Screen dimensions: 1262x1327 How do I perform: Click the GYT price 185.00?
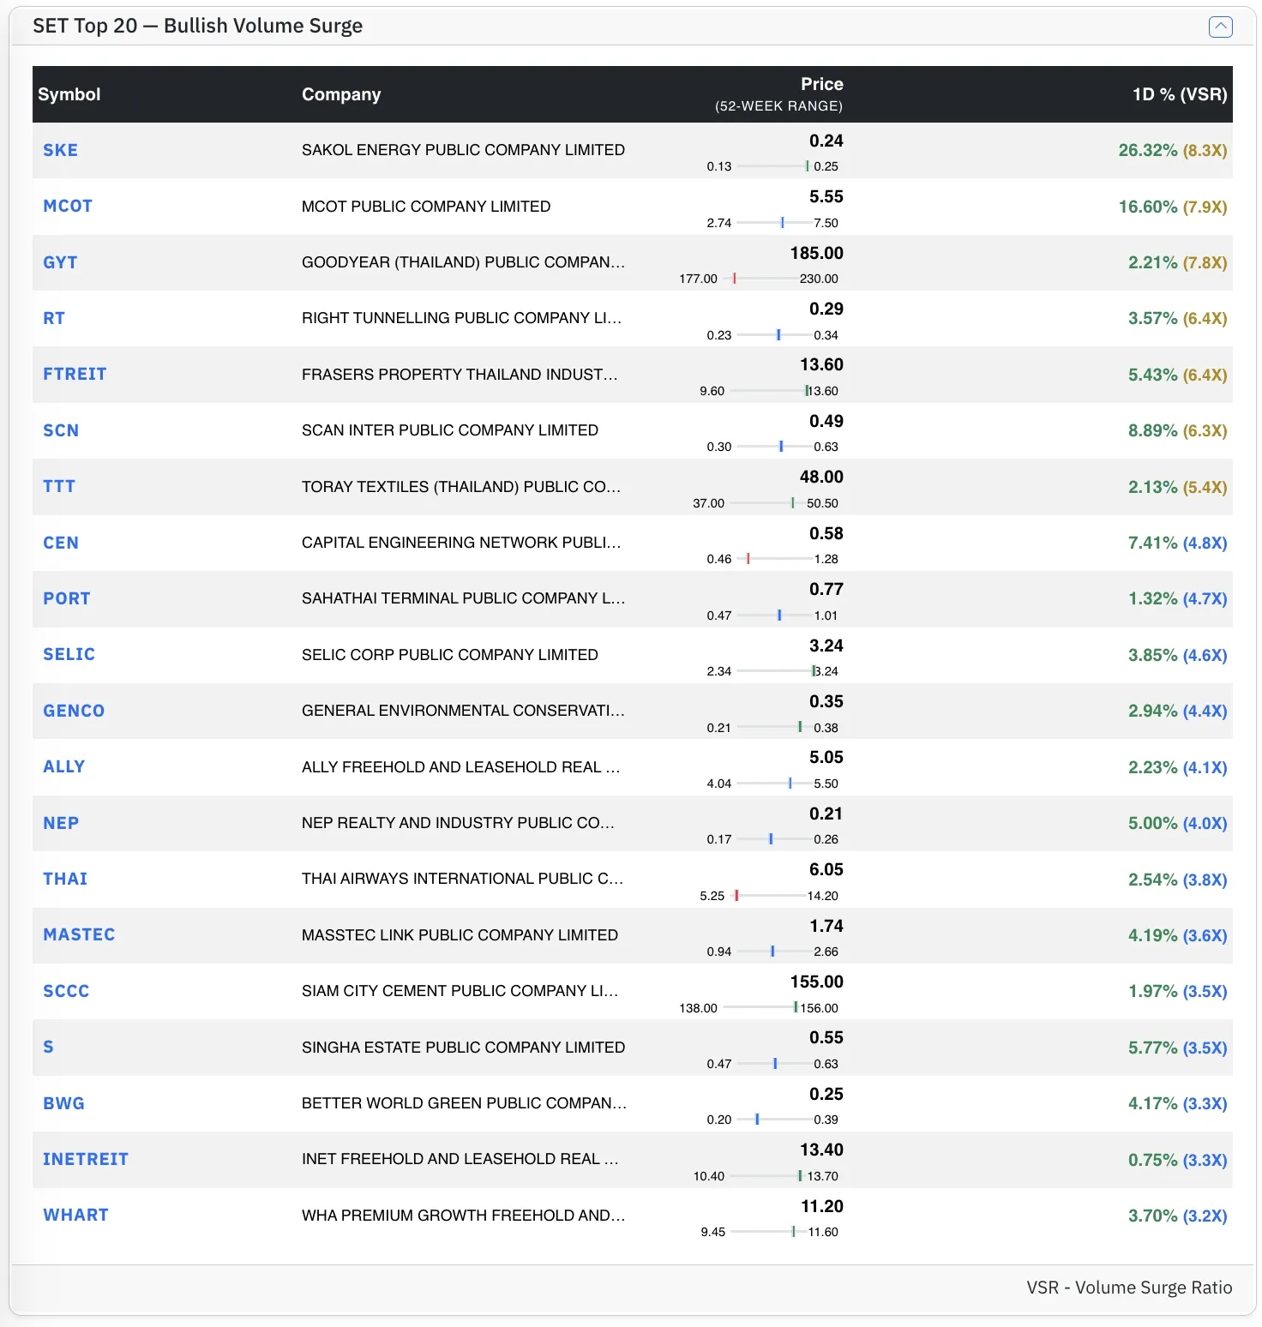point(817,253)
